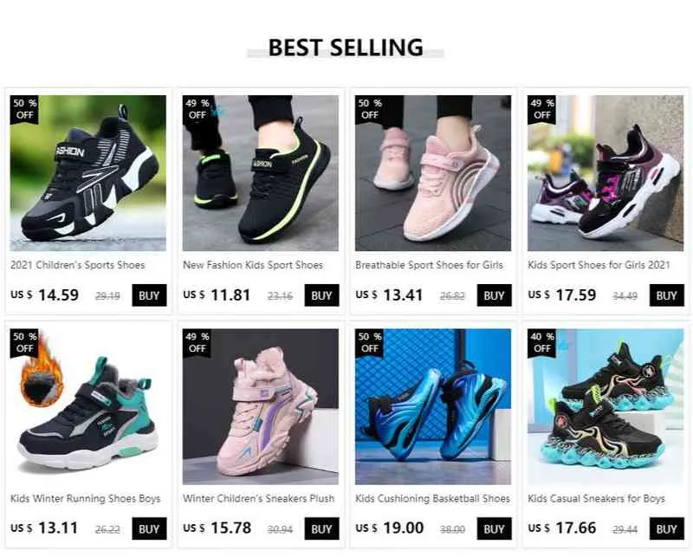Click BUY for Kids Cushioning Basketball Shoes
693x557 pixels.
point(494,528)
